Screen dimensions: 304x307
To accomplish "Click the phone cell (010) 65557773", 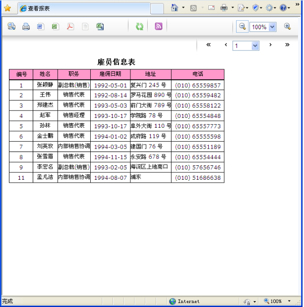I will 198,126.
